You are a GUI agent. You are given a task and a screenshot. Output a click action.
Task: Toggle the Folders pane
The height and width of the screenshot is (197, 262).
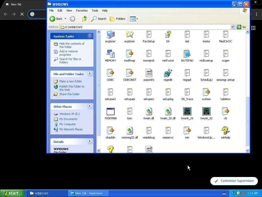[x=117, y=19]
